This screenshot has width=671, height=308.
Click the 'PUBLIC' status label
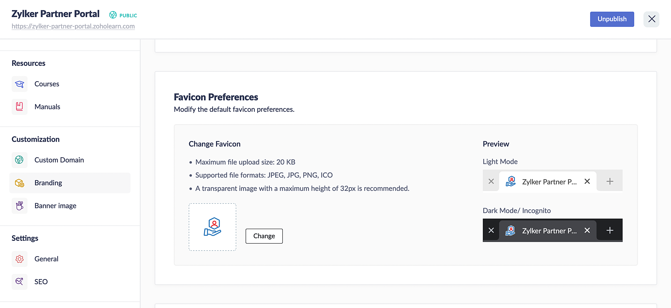(x=128, y=15)
